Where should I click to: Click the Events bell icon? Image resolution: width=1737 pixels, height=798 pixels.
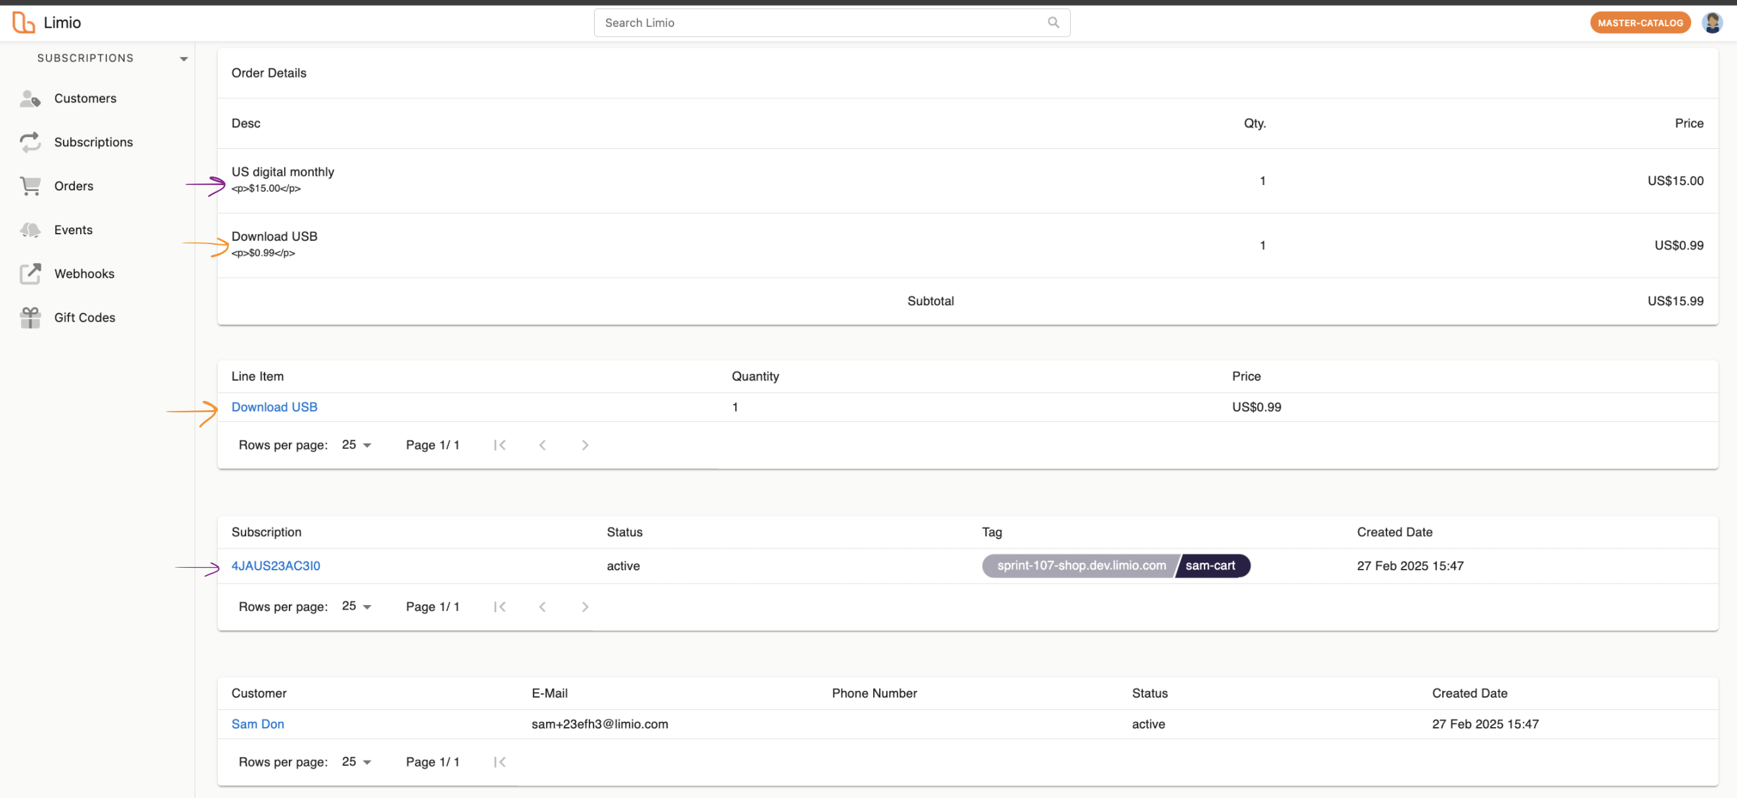click(x=30, y=230)
